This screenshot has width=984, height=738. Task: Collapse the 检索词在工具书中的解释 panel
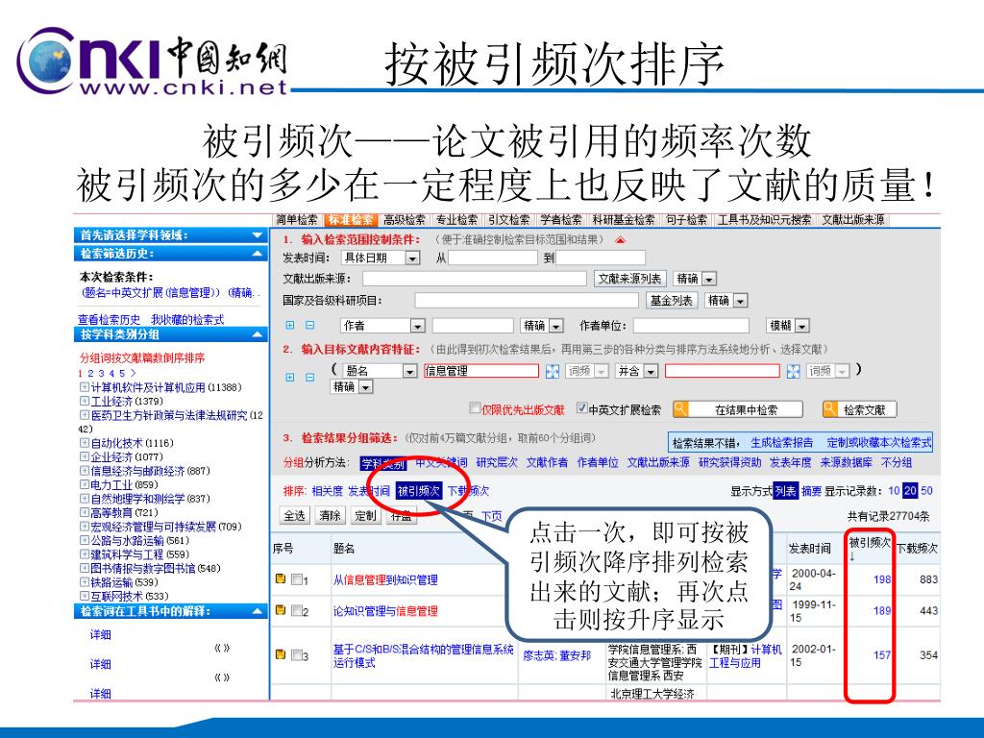click(x=257, y=610)
